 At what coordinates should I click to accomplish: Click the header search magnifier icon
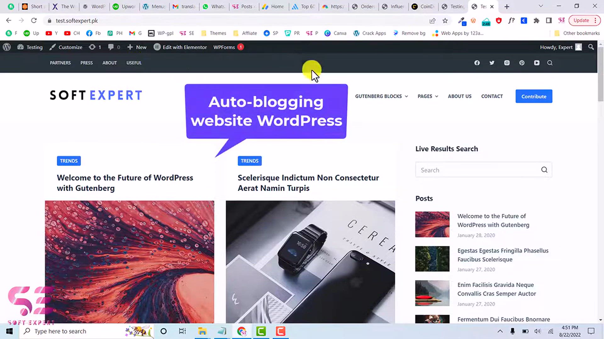[x=550, y=63]
